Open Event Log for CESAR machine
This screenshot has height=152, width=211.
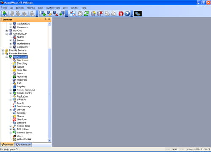click(22, 63)
